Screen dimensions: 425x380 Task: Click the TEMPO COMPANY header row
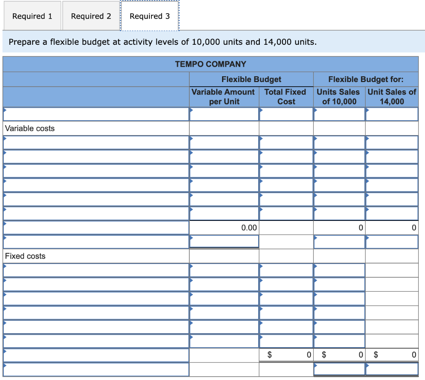[x=210, y=64]
